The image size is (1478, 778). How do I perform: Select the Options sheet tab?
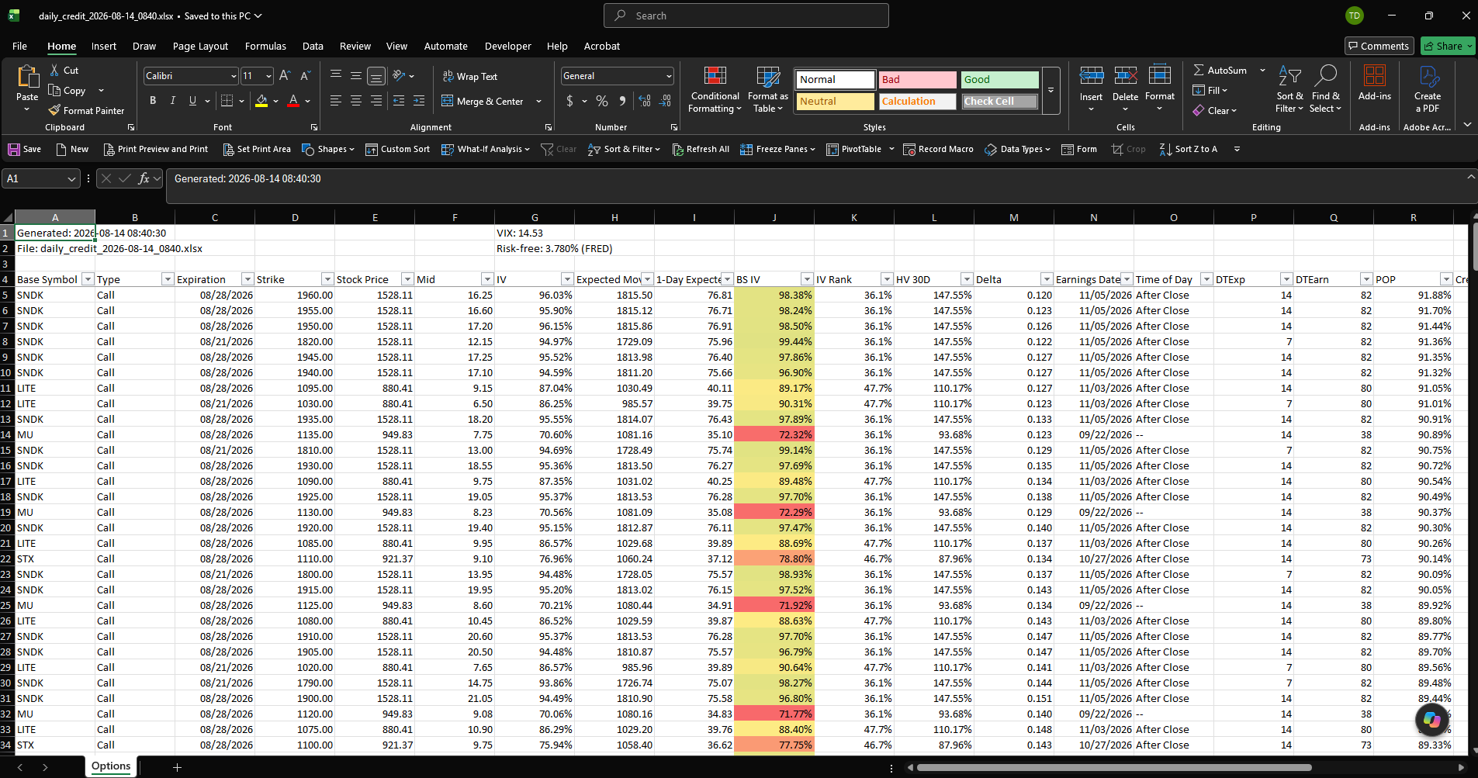tap(111, 766)
